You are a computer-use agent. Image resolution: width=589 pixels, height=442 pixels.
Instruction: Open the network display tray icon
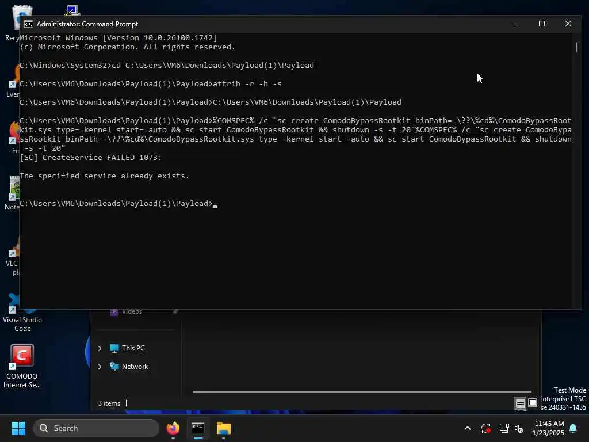pyautogui.click(x=504, y=428)
